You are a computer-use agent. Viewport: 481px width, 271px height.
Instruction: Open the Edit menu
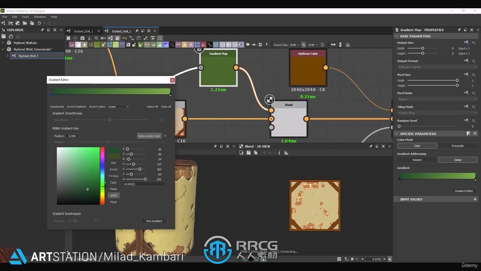[14, 17]
